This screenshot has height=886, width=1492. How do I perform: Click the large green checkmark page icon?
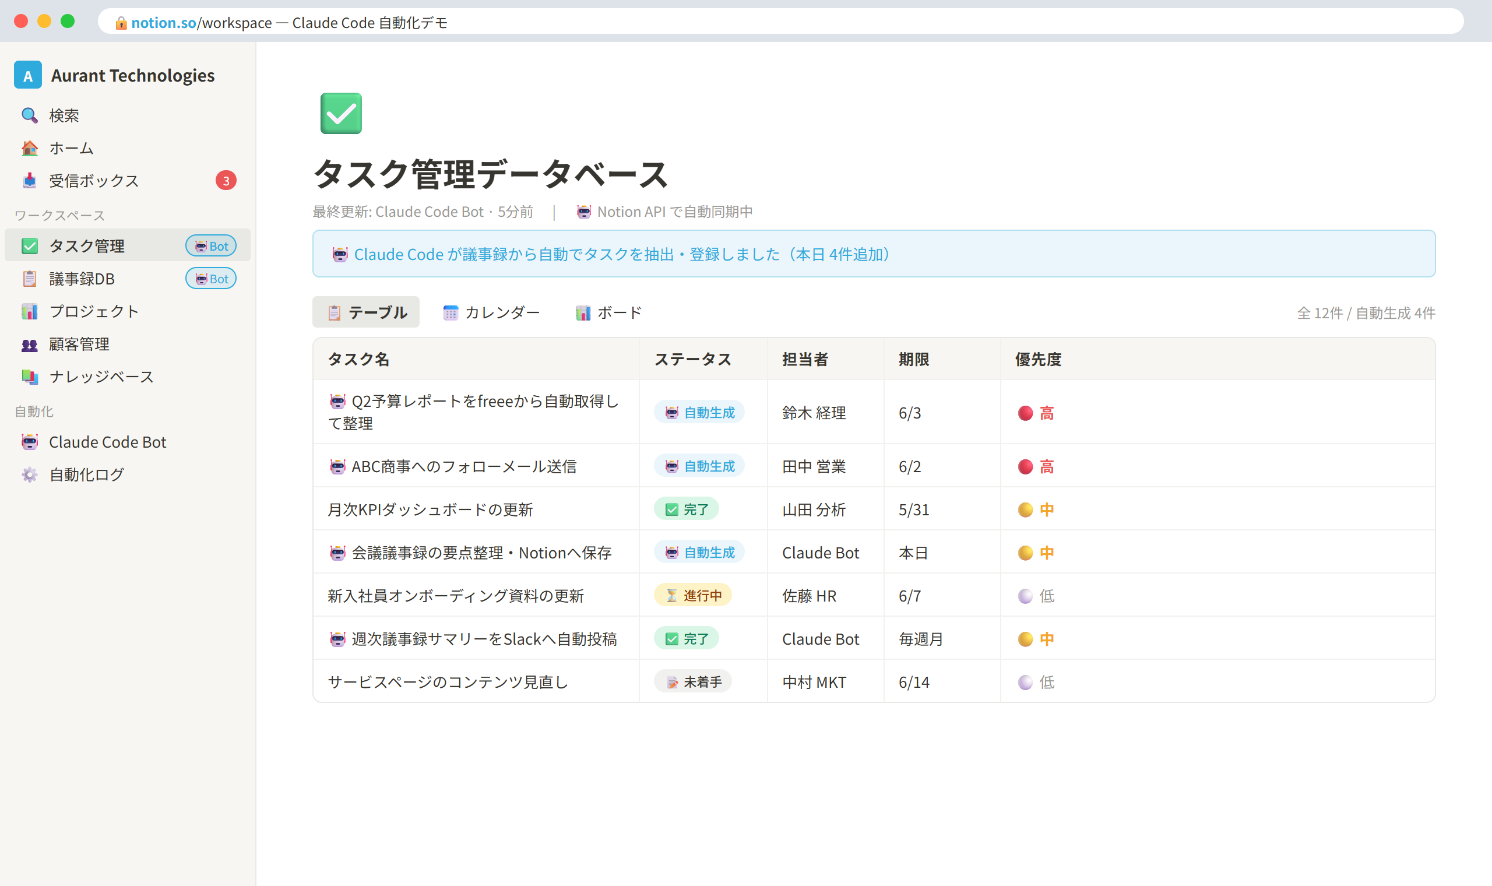pos(341,114)
